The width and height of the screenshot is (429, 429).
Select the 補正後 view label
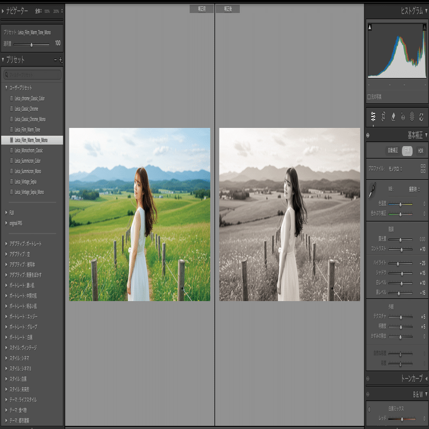pos(228,9)
